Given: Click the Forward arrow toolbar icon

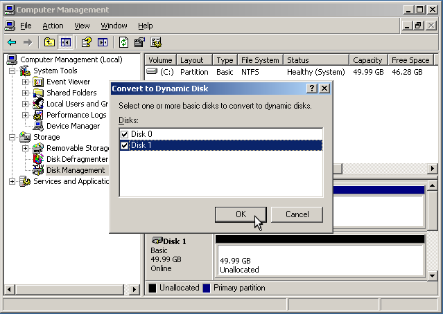Looking at the screenshot, I should click(28, 43).
